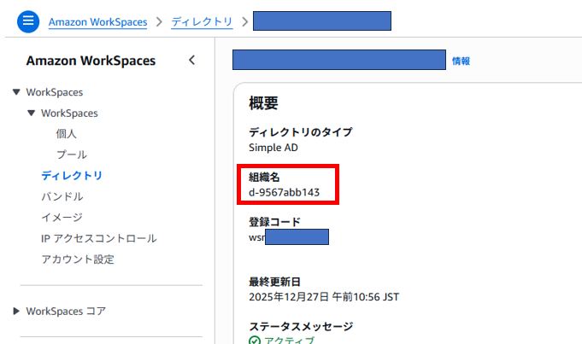The height and width of the screenshot is (344, 582).
Task: Open ディレクトリ in the sidebar
Action: coord(72,175)
